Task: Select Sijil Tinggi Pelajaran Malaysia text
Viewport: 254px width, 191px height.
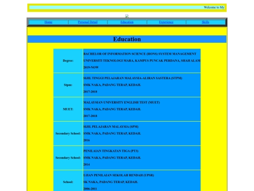Action: pyautogui.click(x=133, y=78)
